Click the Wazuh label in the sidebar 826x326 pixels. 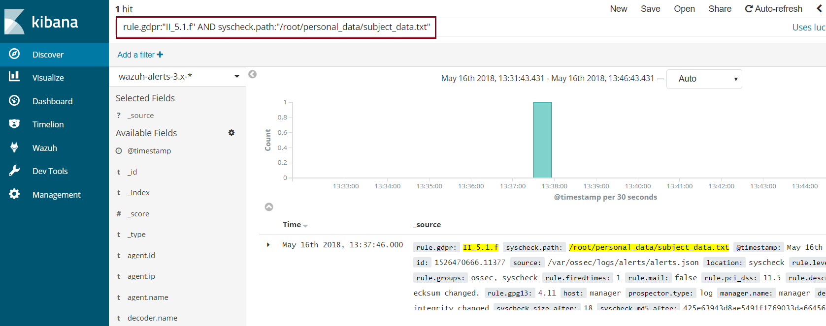(45, 148)
